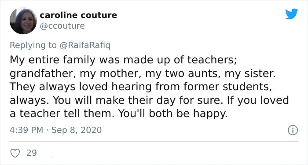Click the Twitter bird logo

[291, 14]
